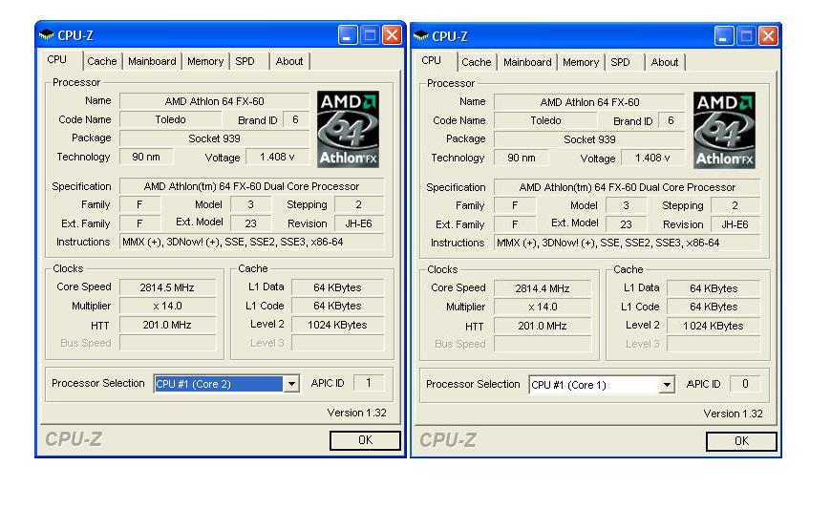Switch to Cache tab in right window
The width and height of the screenshot is (831, 509).
tap(477, 62)
